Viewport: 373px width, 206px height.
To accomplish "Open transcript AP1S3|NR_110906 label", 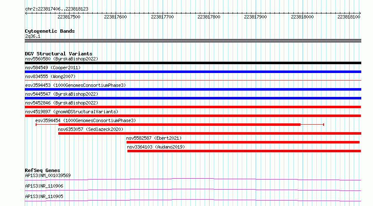I will pos(44,186).
